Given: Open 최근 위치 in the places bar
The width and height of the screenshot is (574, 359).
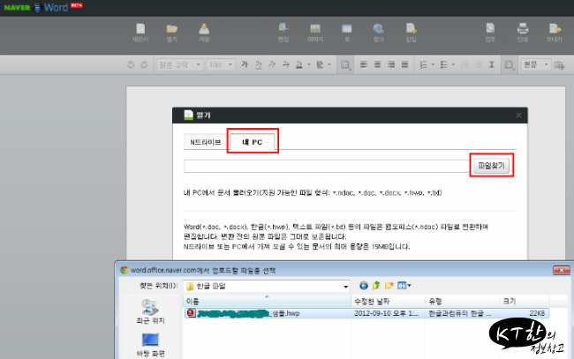Looking at the screenshot, I should click(x=150, y=311).
